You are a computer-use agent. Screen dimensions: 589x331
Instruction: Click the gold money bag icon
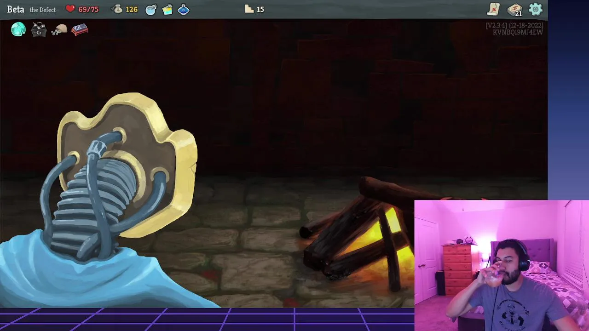118,9
